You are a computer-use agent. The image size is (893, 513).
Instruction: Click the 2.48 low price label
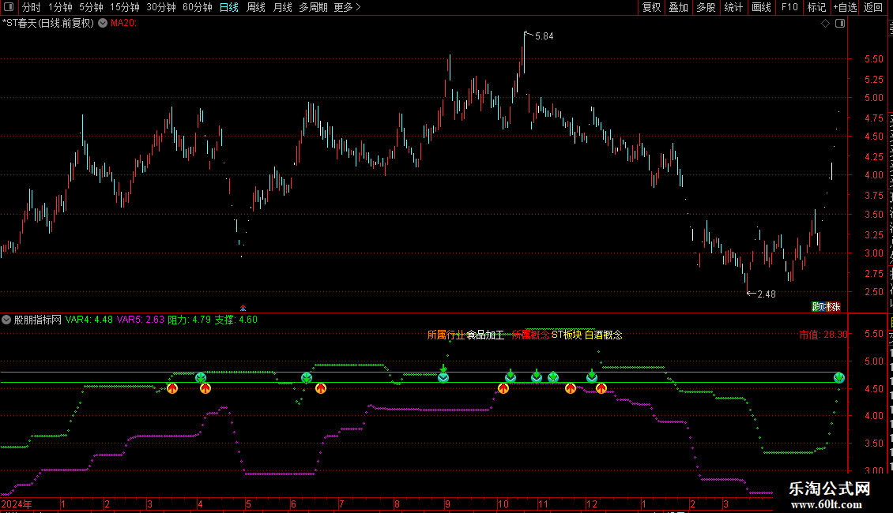[767, 294]
